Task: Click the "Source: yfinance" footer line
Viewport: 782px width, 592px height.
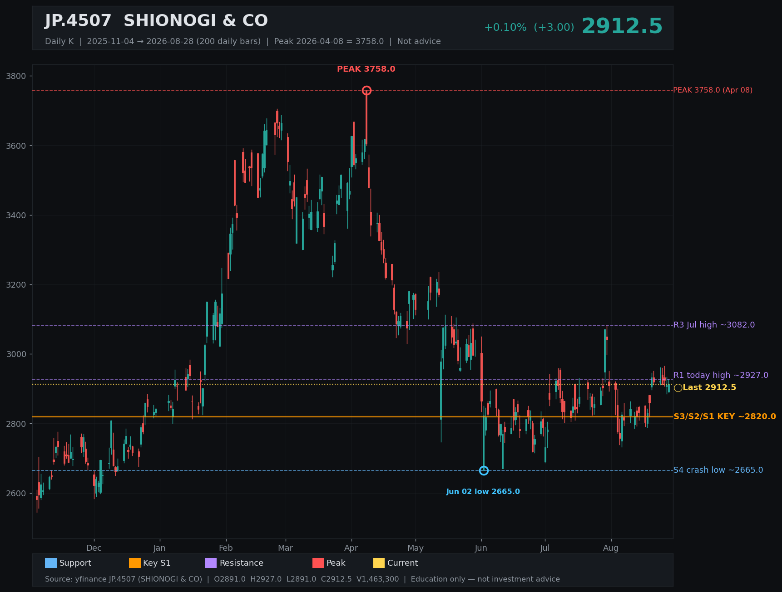Action: point(302,579)
